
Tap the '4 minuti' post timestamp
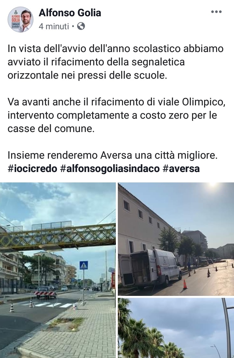tap(54, 26)
